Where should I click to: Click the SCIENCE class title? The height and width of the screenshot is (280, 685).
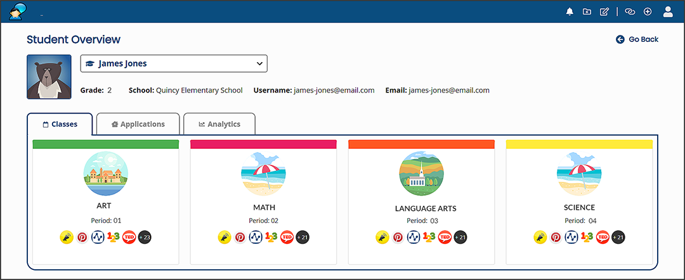(x=579, y=207)
